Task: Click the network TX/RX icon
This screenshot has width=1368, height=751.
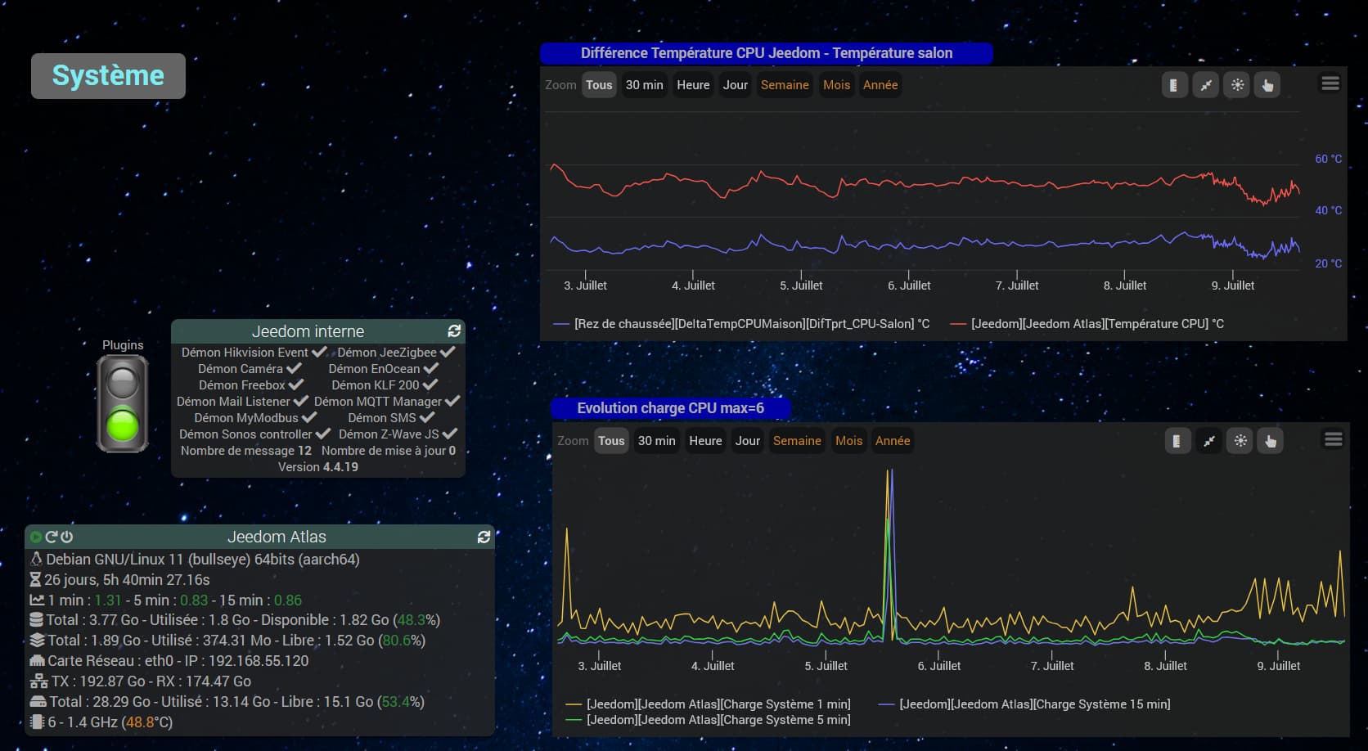Action: click(38, 681)
